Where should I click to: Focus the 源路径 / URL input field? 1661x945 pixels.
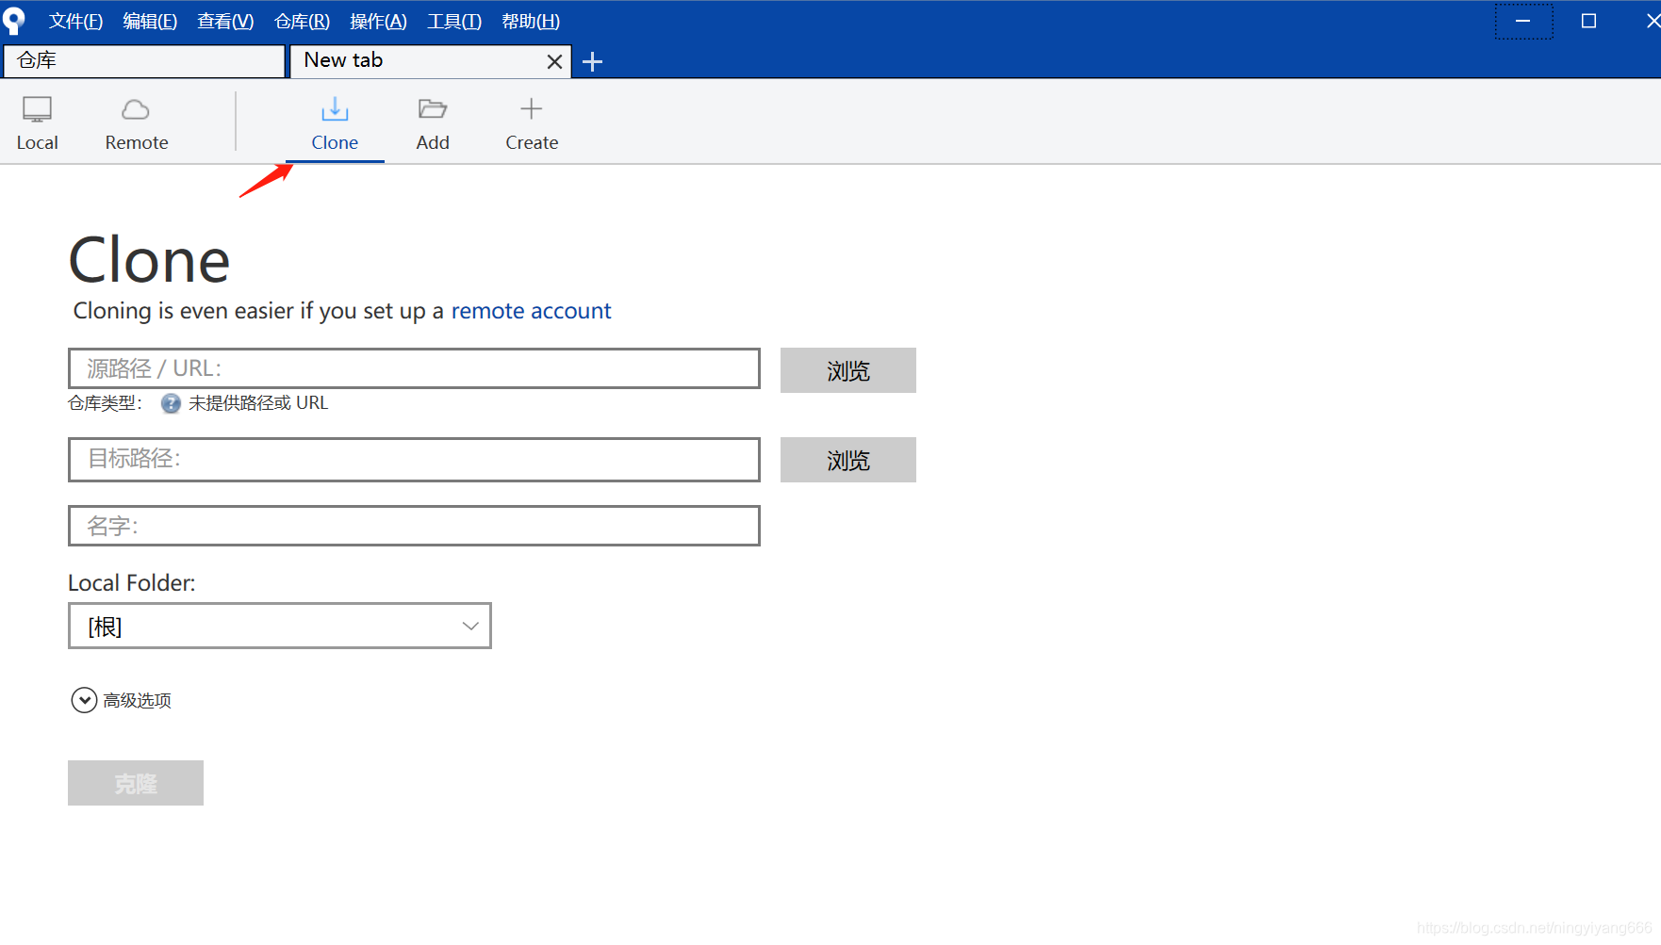(x=414, y=368)
